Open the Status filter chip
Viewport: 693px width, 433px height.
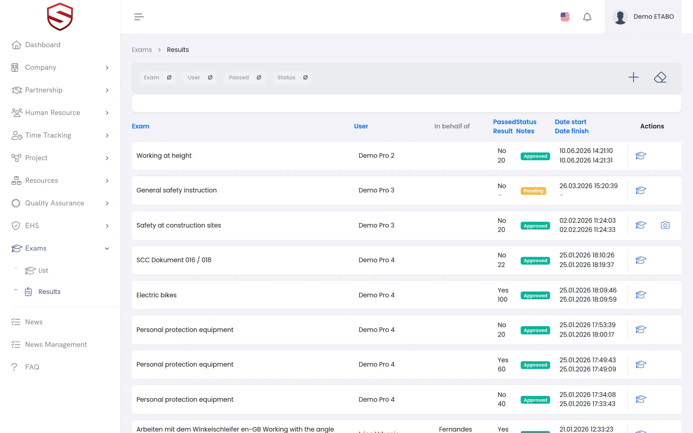(292, 78)
